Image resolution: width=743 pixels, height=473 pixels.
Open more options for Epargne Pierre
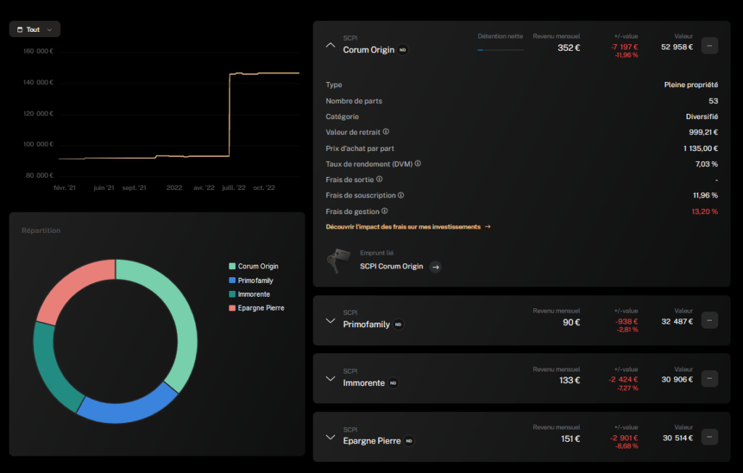(x=710, y=437)
